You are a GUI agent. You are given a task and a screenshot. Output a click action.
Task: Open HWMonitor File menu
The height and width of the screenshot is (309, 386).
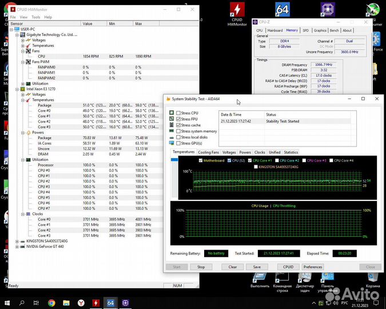pos(13,17)
